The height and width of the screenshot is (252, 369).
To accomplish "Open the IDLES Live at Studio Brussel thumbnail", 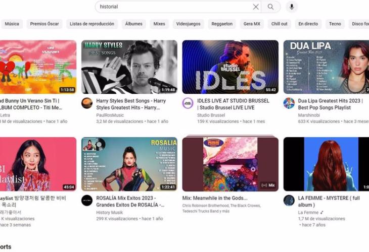I will [230, 67].
